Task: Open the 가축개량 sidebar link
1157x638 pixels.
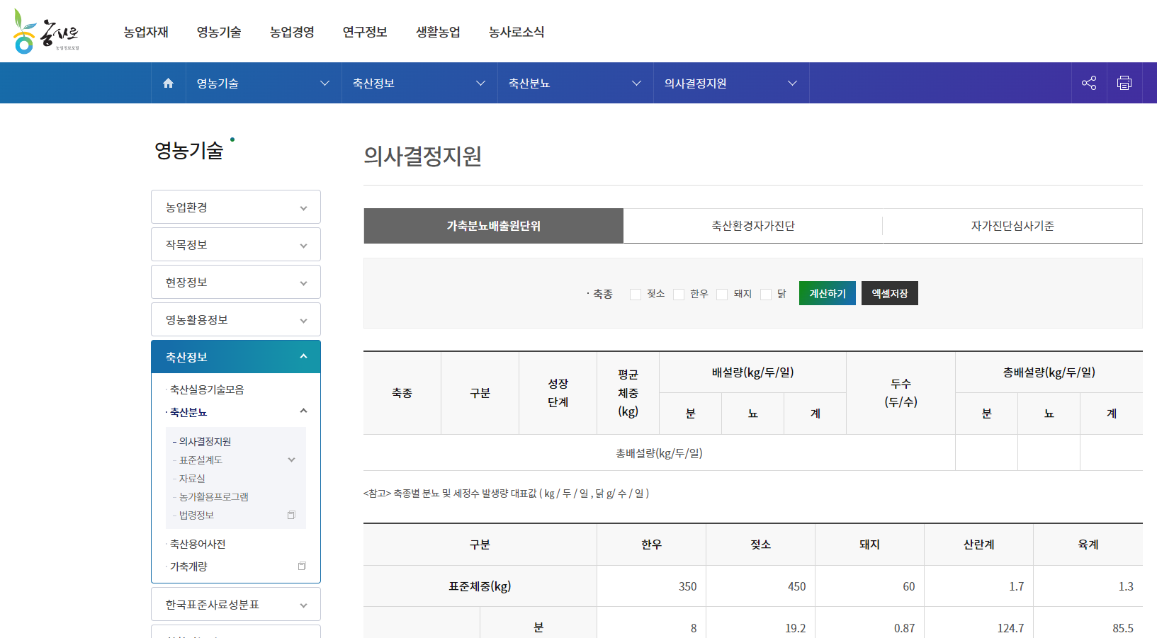Action: [188, 566]
